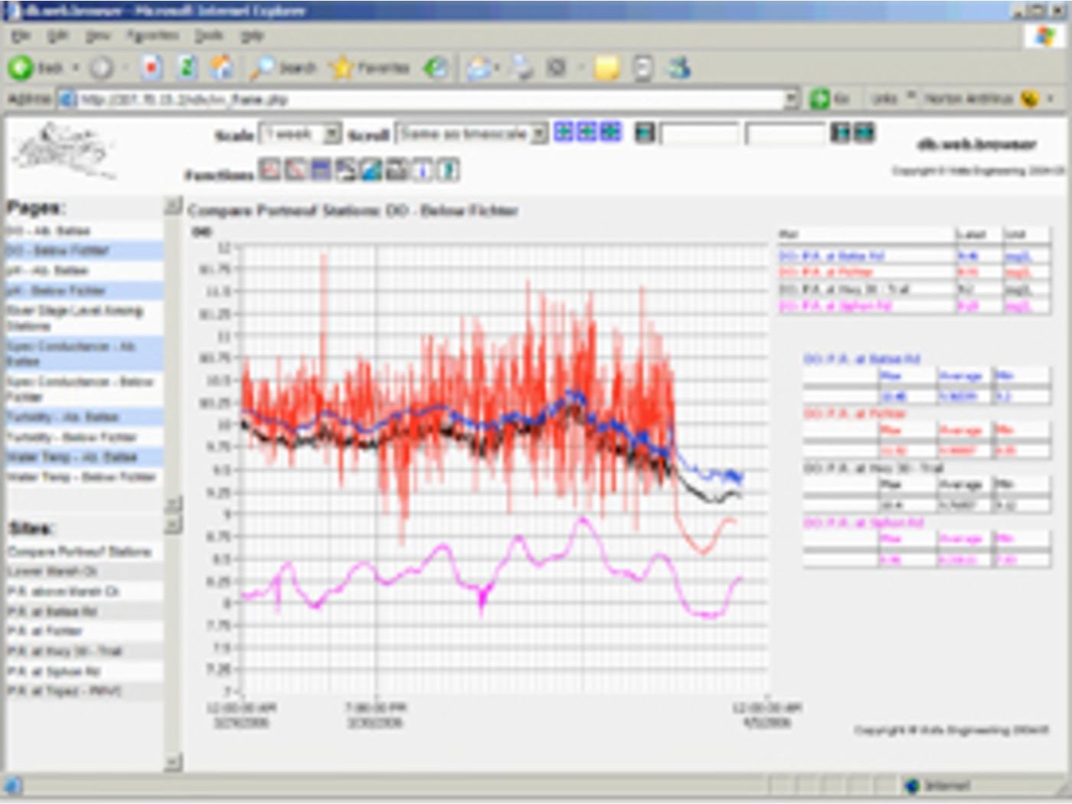Click the History icon beside Favorites
Screen dimensions: 1072x804
(436, 68)
